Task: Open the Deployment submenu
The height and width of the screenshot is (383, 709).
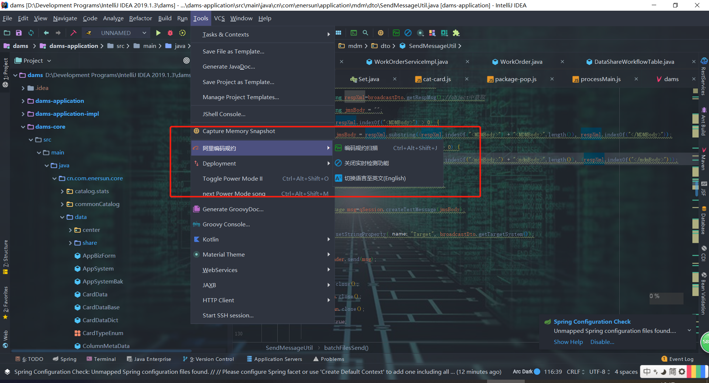Action: coord(262,163)
